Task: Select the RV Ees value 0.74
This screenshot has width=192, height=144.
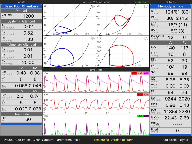Action: (x=35, y=96)
